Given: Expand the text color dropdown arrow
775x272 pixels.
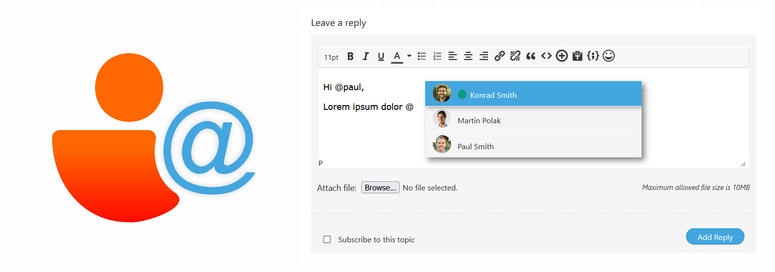Looking at the screenshot, I should pyautogui.click(x=409, y=56).
